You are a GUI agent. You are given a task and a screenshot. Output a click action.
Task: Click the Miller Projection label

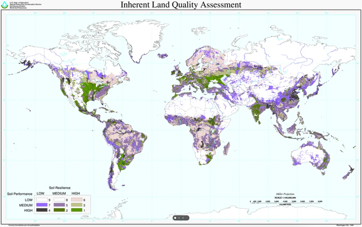point(285,194)
